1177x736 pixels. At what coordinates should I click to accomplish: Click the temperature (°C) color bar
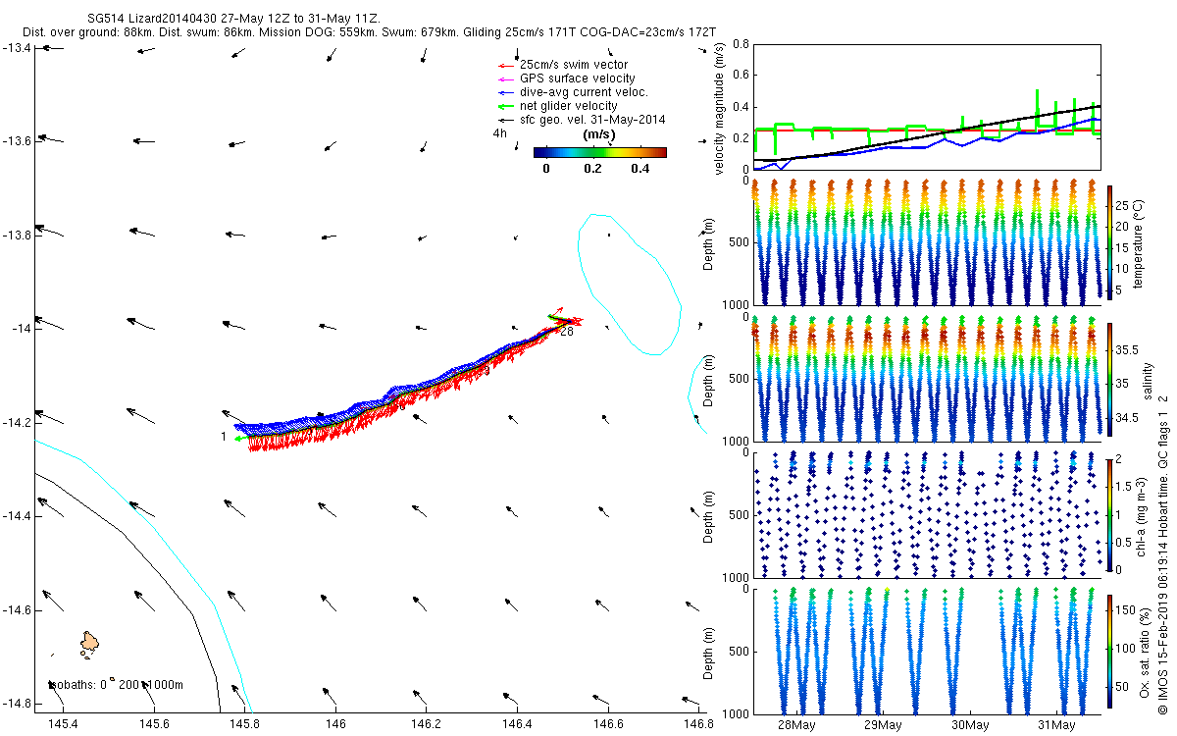(x=1110, y=240)
